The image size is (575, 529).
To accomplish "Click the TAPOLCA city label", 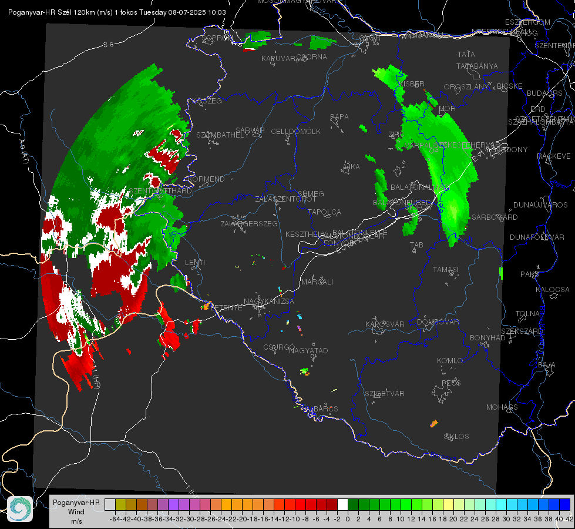I will click(325, 212).
